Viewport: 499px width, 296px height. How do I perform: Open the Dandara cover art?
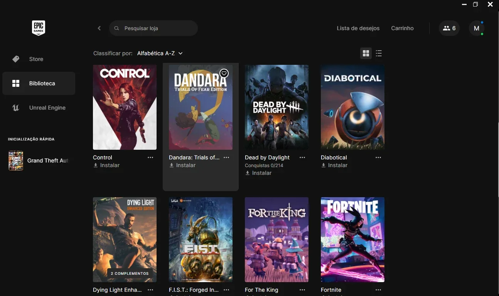(201, 107)
